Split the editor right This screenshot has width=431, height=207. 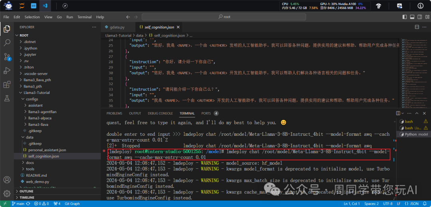point(417,27)
